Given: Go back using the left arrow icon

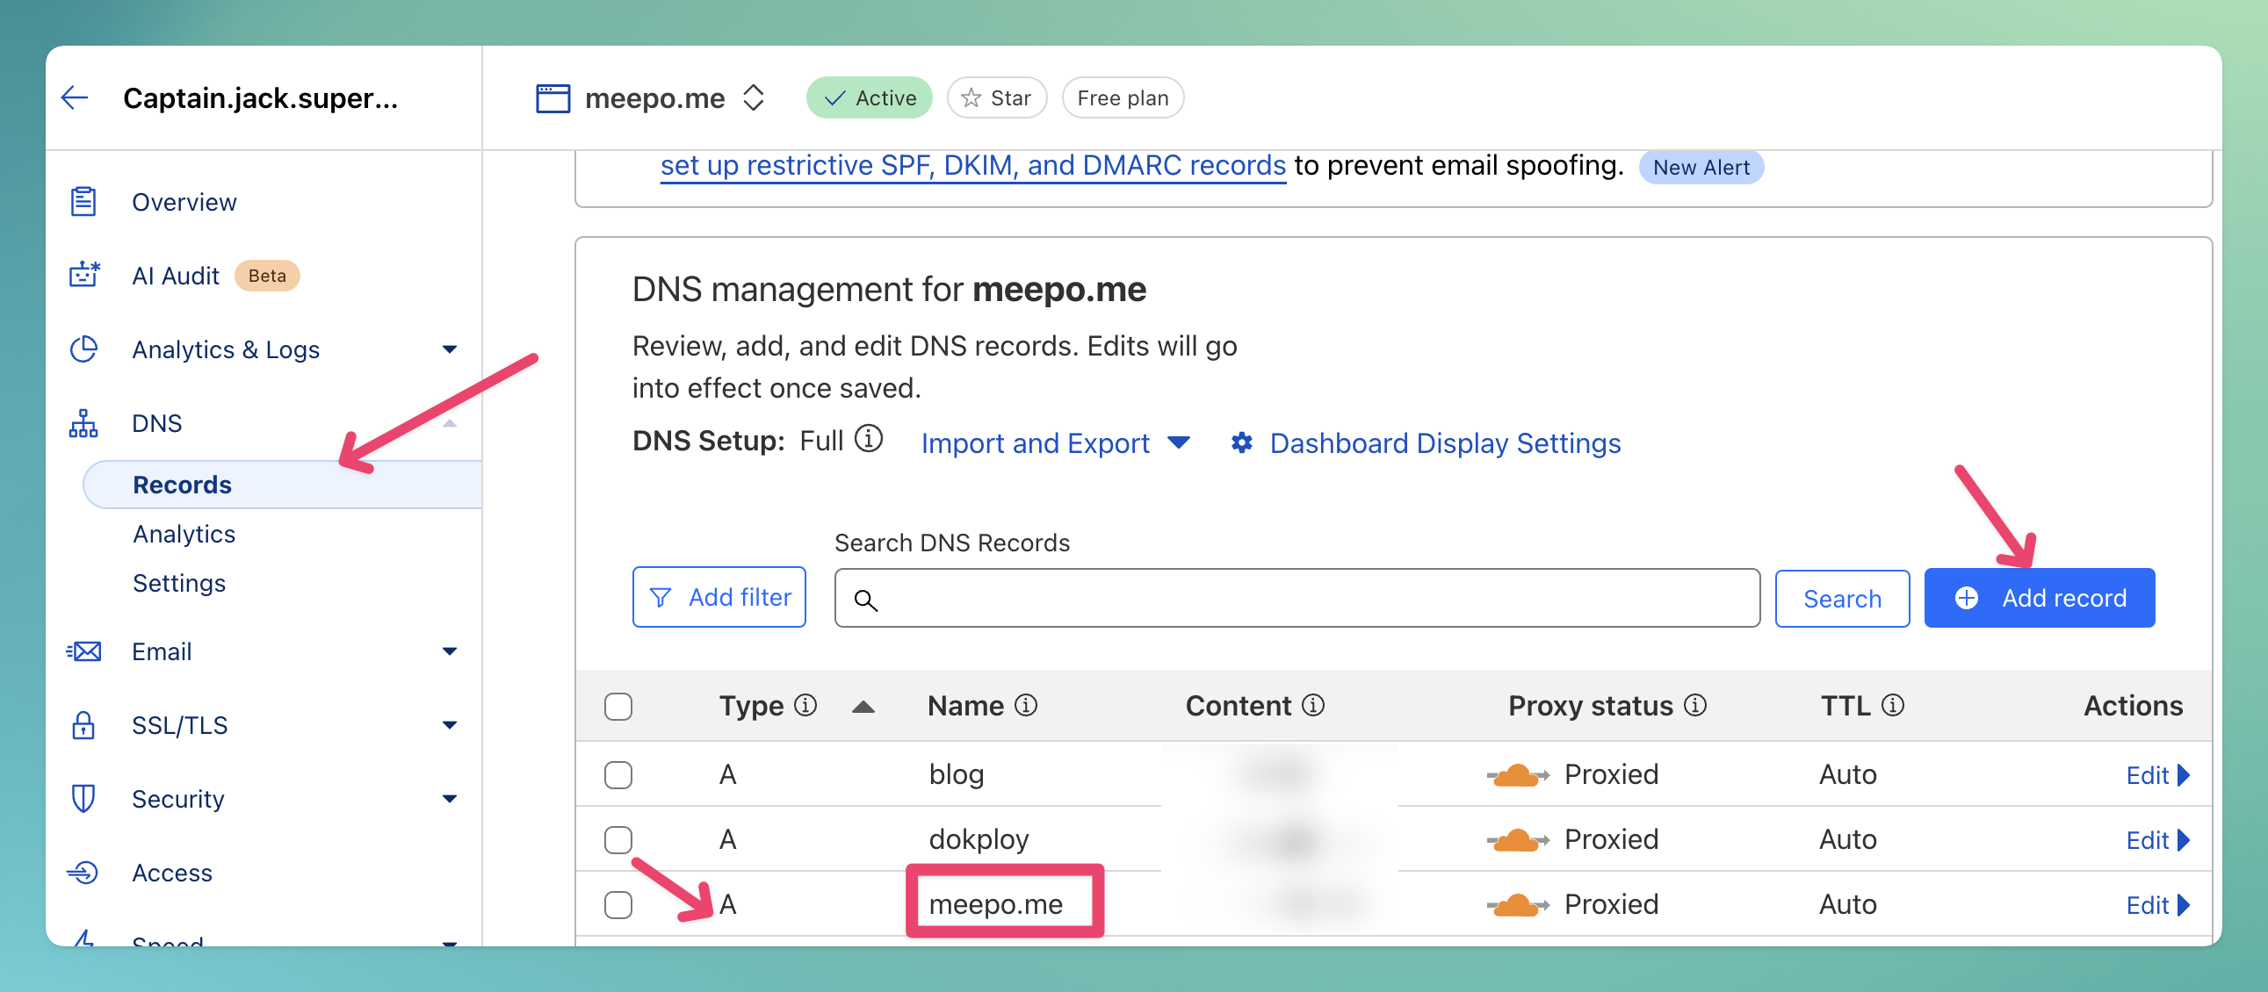Looking at the screenshot, I should point(75,97).
